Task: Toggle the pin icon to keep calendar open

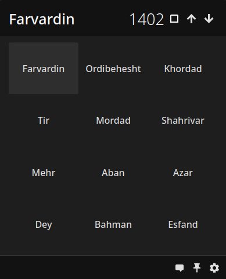Action: pyautogui.click(x=197, y=268)
